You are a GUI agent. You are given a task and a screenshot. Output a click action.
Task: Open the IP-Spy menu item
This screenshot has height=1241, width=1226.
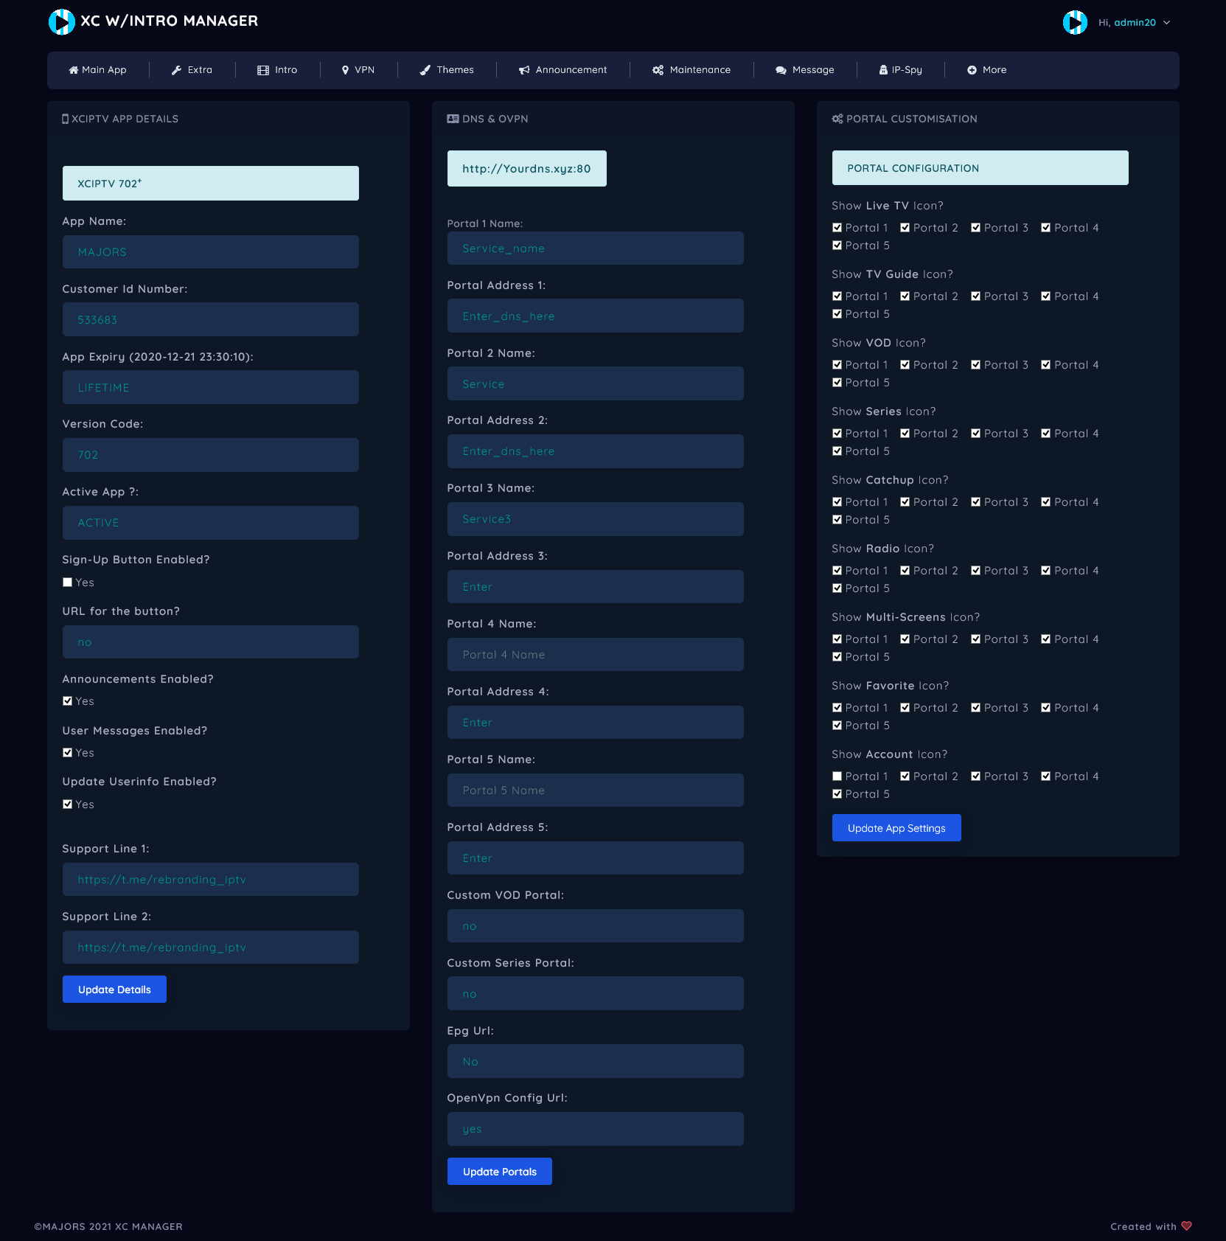900,70
